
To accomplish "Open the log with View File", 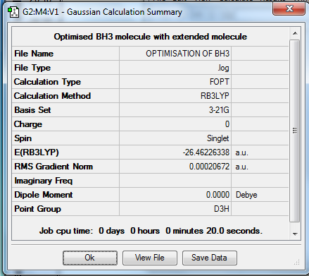I will [x=150, y=258].
